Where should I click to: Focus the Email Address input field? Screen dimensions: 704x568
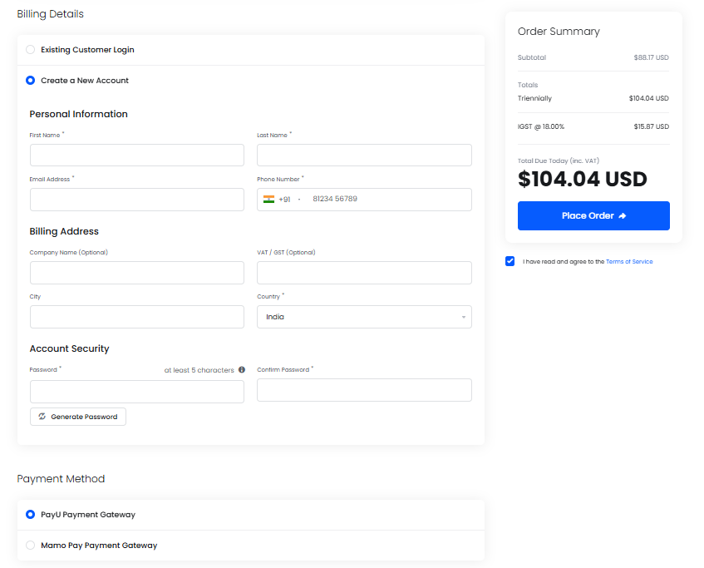(x=137, y=200)
